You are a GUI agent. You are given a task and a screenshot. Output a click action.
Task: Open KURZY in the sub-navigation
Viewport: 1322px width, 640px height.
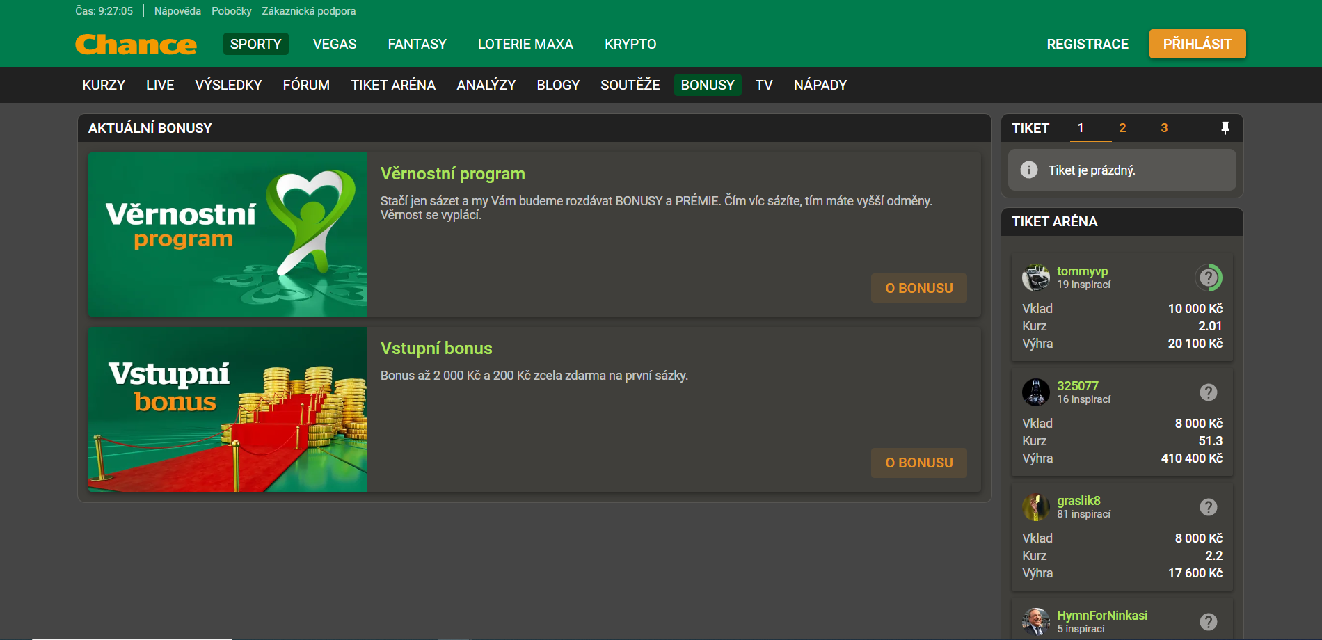(x=104, y=85)
